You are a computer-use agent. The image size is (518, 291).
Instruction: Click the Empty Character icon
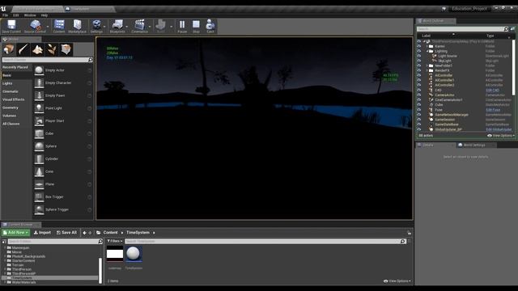[39, 82]
